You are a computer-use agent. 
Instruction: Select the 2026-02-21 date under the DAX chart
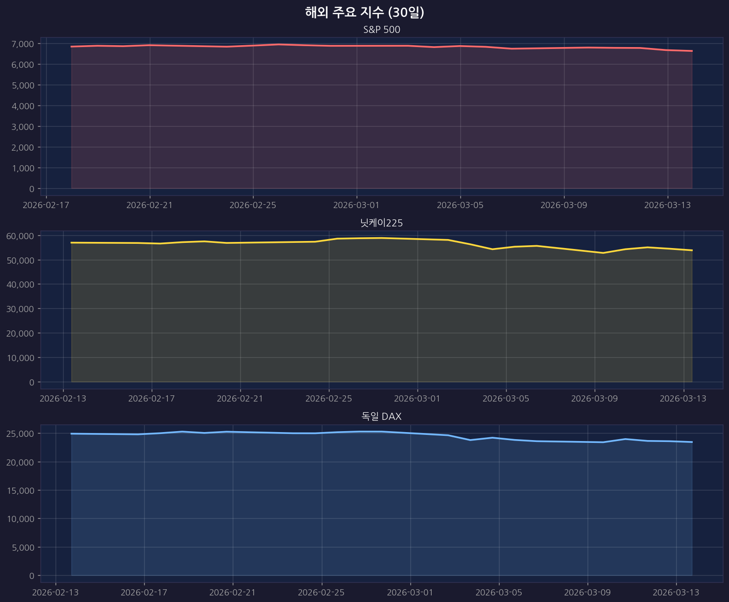pos(233,592)
